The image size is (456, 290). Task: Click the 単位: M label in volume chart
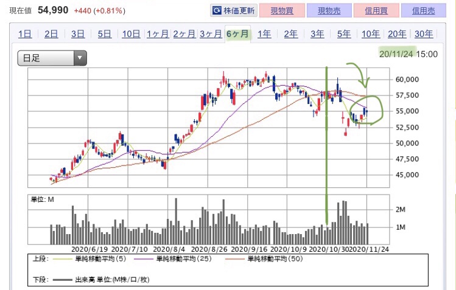pos(43,199)
